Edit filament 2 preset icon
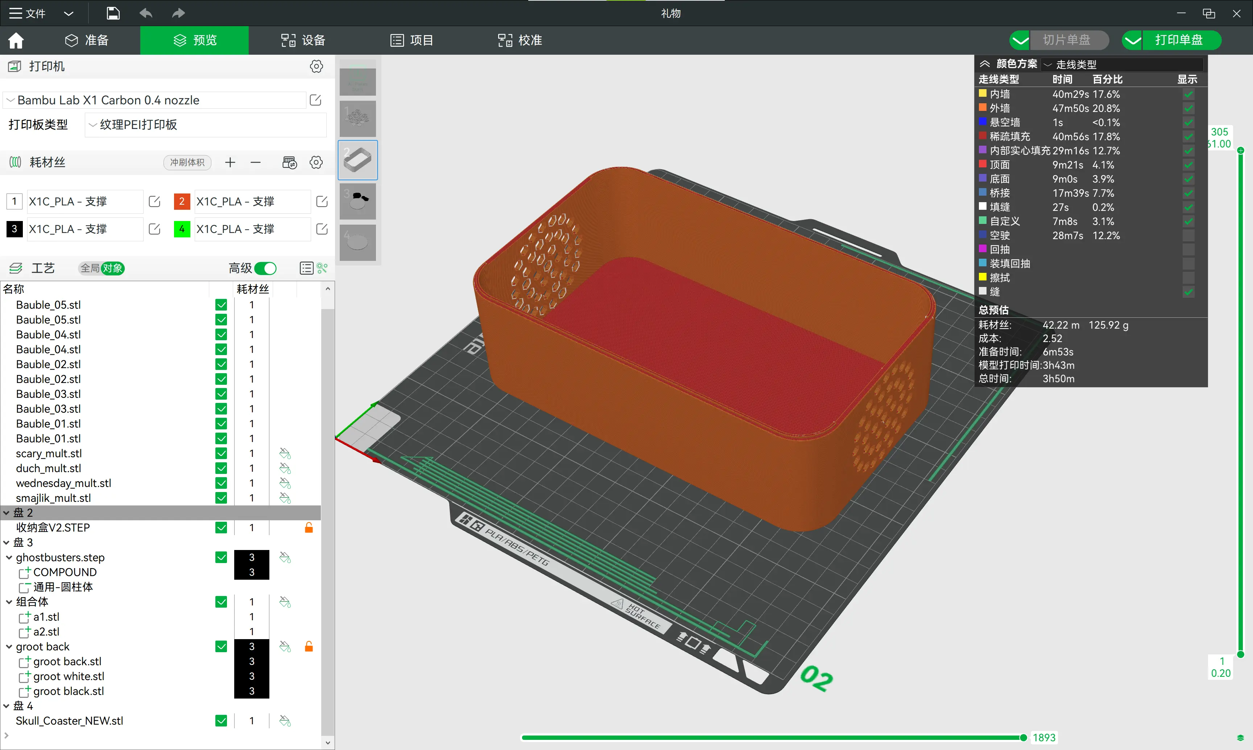 click(x=322, y=201)
